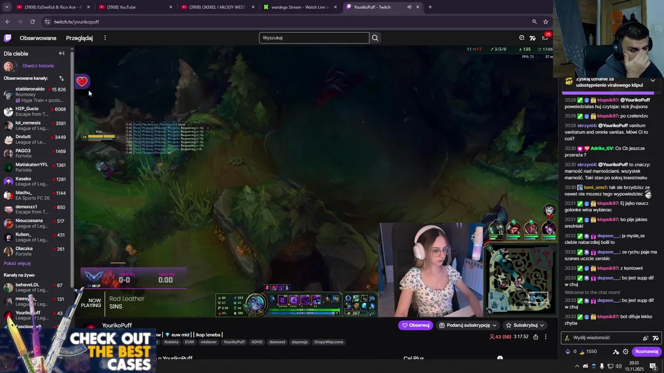This screenshot has width=664, height=373.
Task: Open the 7TV icon in the top navigation bar
Action: [533, 38]
